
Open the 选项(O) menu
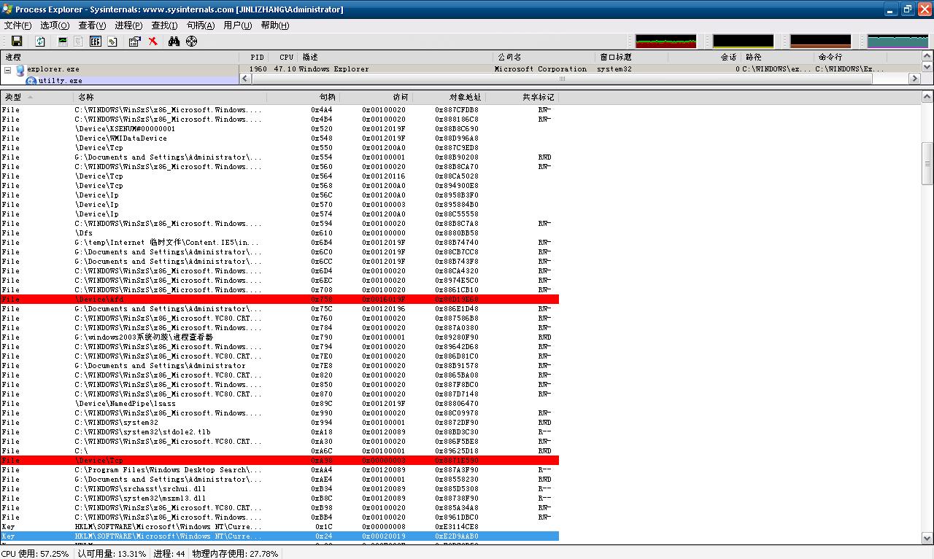tap(55, 26)
